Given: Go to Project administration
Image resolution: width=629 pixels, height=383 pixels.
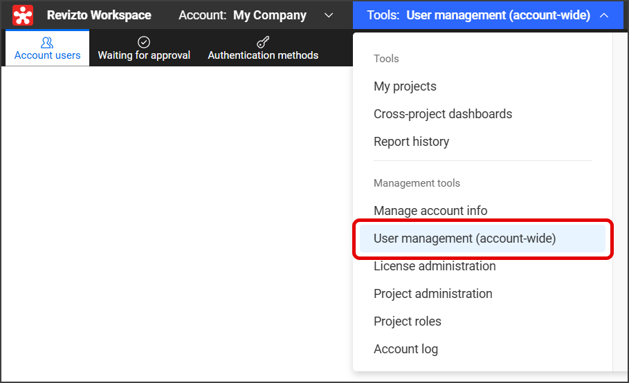Looking at the screenshot, I should click(433, 294).
